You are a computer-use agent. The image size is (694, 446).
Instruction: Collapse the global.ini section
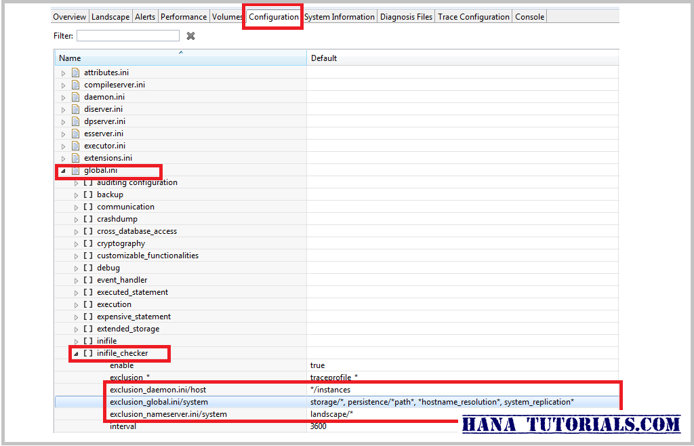[x=62, y=170]
